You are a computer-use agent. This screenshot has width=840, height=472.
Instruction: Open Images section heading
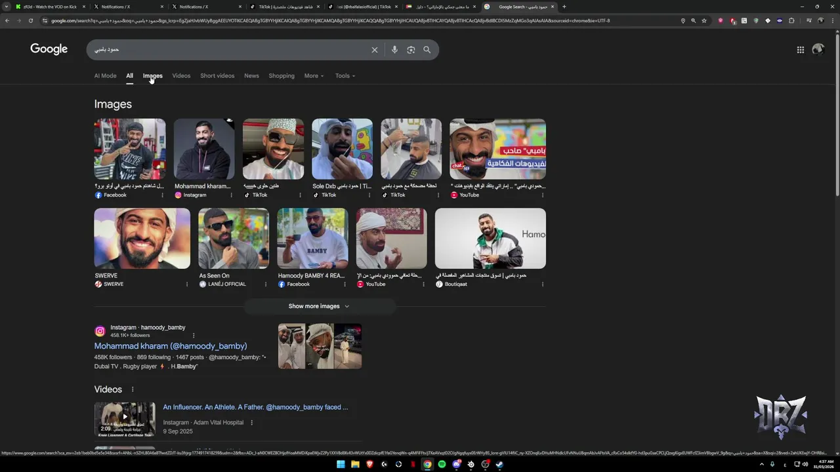(x=113, y=104)
